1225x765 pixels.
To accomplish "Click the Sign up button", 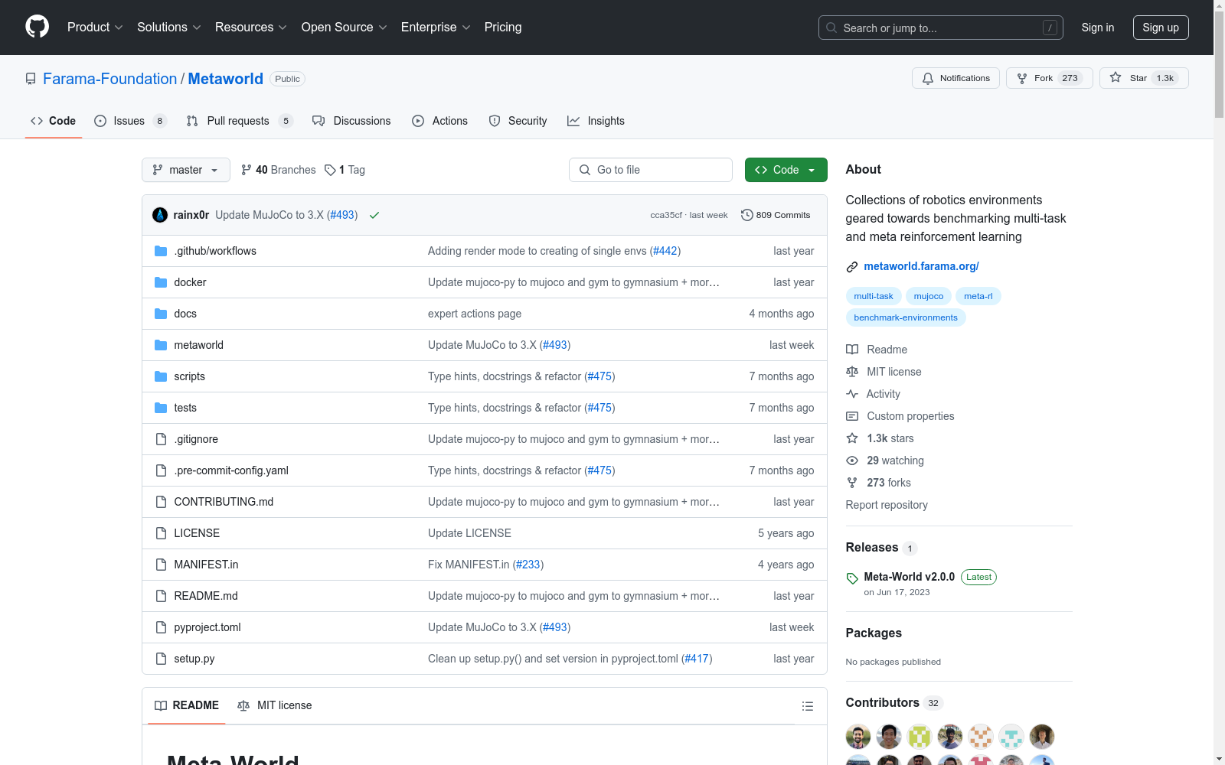I will [1161, 28].
